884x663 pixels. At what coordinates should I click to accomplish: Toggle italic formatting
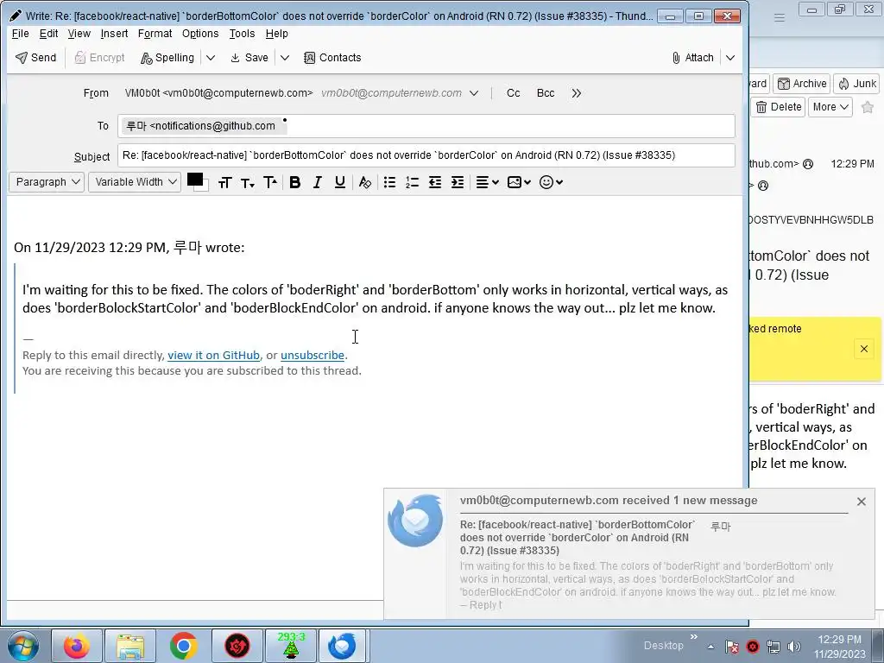pos(318,182)
